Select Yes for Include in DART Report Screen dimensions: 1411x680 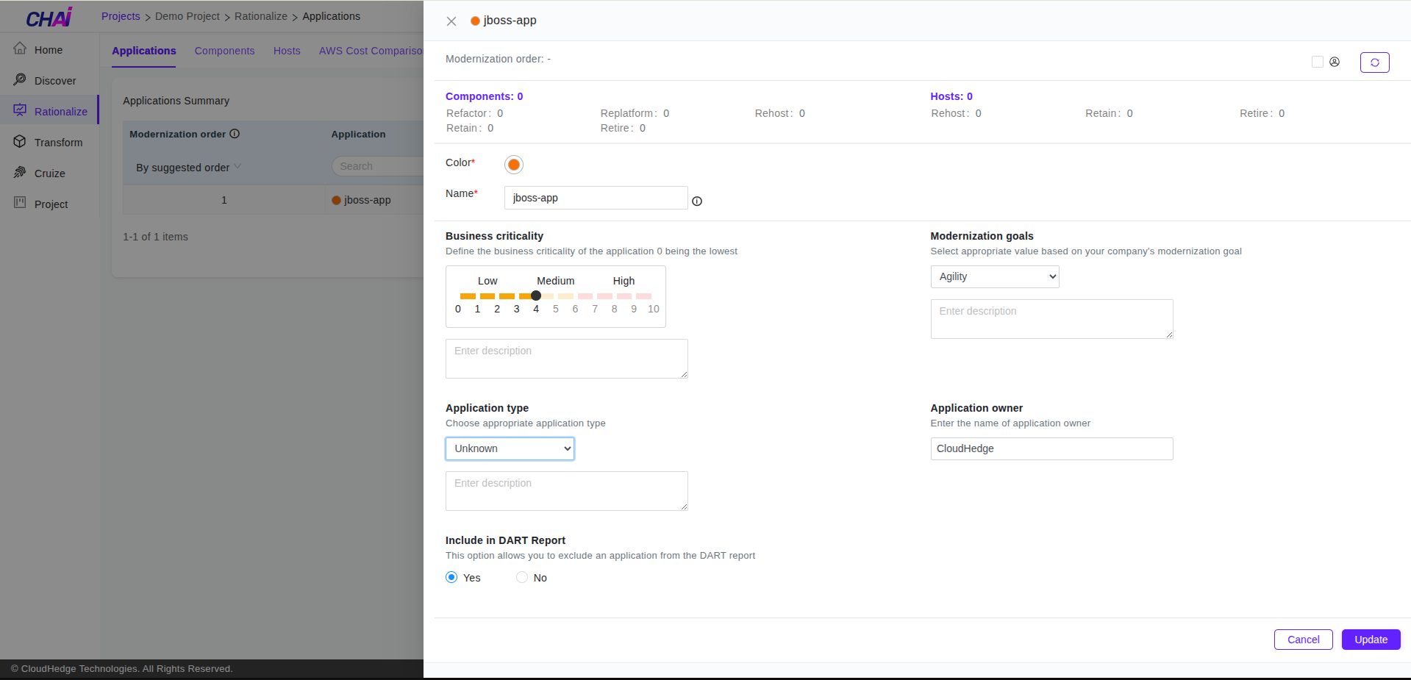pos(451,577)
